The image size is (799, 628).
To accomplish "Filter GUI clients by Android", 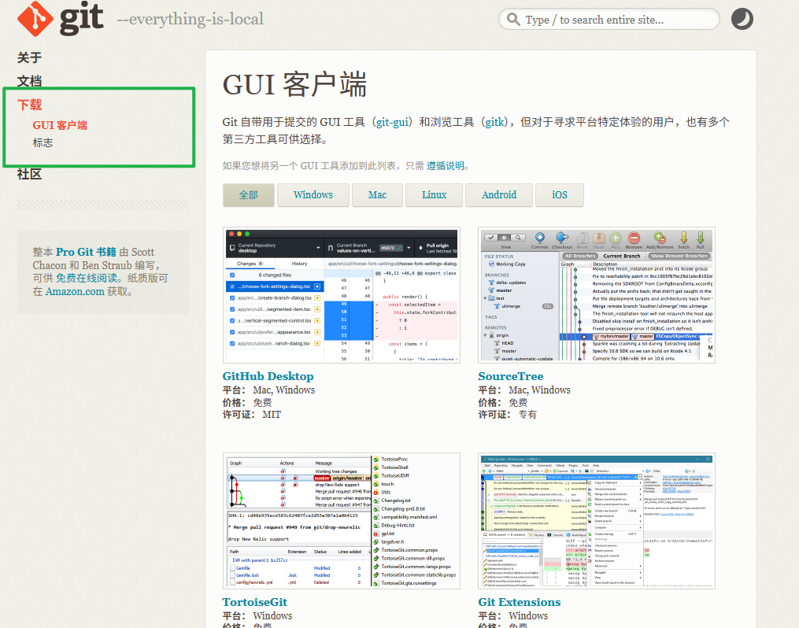I will click(x=499, y=195).
